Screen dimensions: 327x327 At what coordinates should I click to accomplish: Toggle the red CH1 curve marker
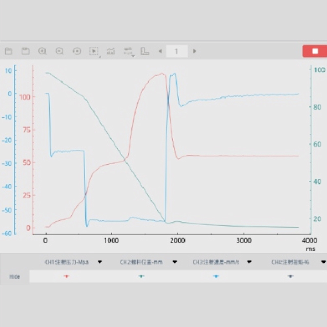(x=66, y=276)
